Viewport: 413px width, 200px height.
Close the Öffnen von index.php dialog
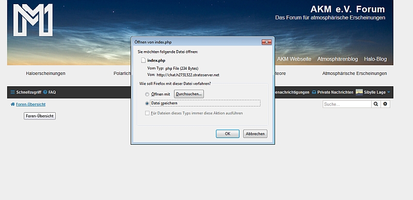pyautogui.click(x=266, y=42)
